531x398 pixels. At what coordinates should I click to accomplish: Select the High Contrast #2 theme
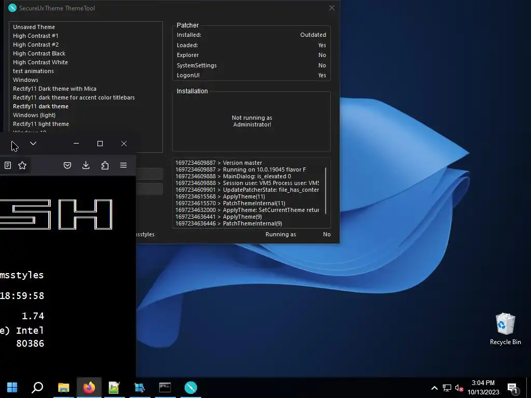(36, 45)
